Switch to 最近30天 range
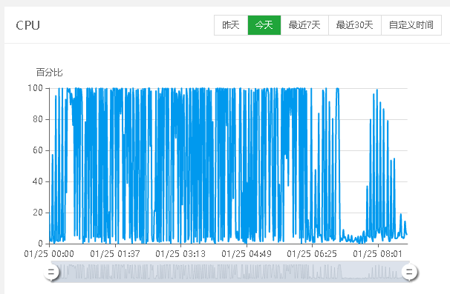450x294 pixels. coord(355,25)
